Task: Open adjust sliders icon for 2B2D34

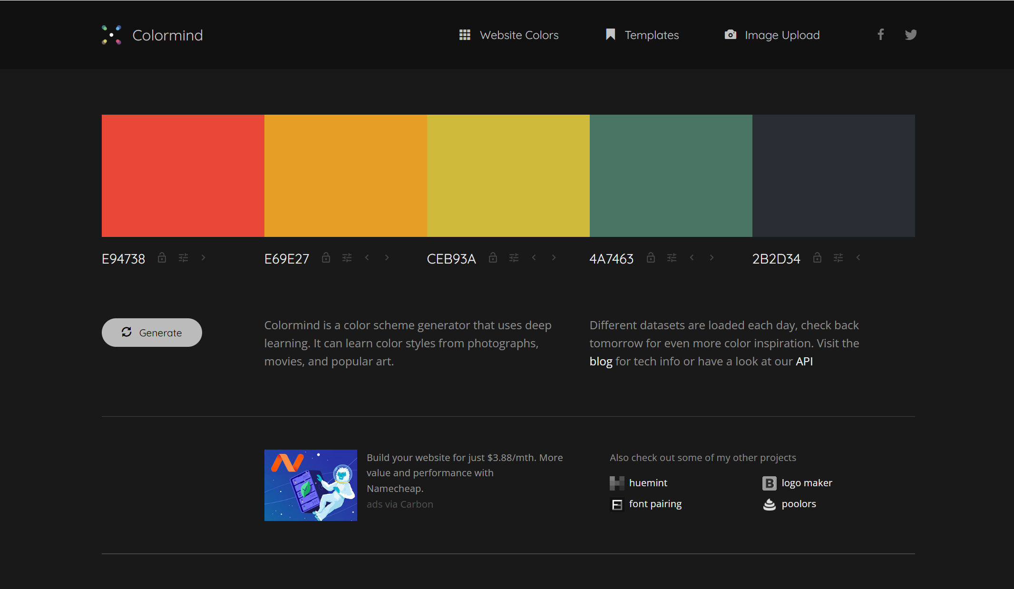Action: tap(838, 258)
